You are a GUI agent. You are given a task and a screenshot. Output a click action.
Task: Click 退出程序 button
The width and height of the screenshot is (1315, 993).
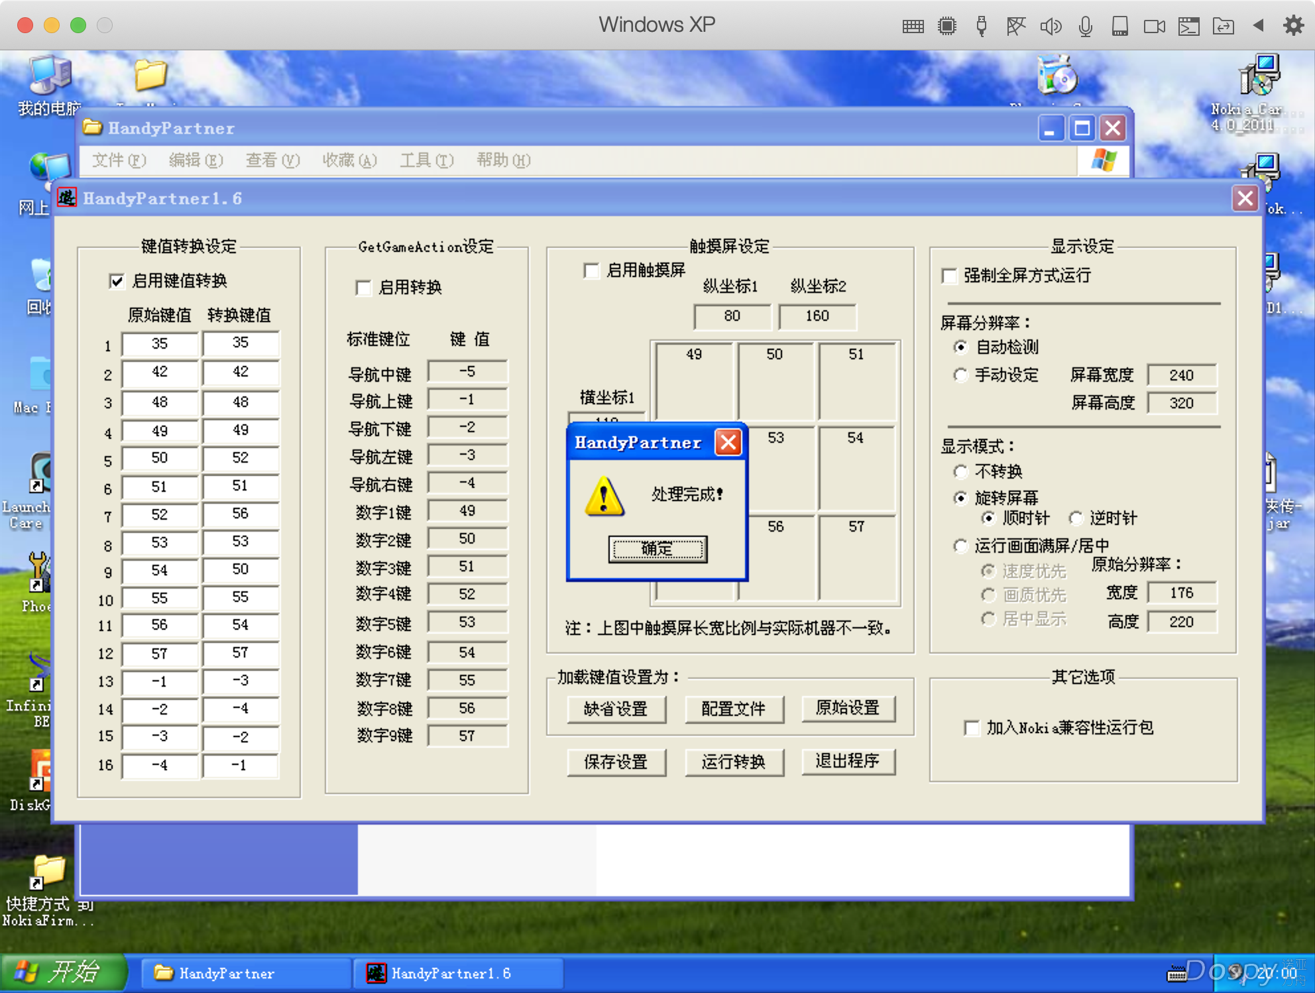click(x=848, y=761)
